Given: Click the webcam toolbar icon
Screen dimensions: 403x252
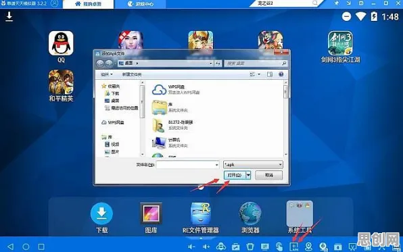Looking at the screenshot, I should click(x=323, y=247).
